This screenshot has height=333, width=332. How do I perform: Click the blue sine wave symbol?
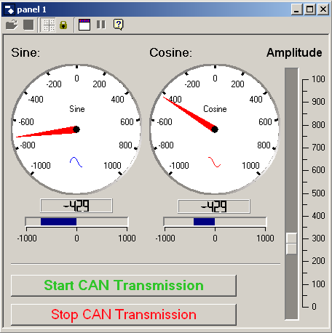click(x=76, y=162)
